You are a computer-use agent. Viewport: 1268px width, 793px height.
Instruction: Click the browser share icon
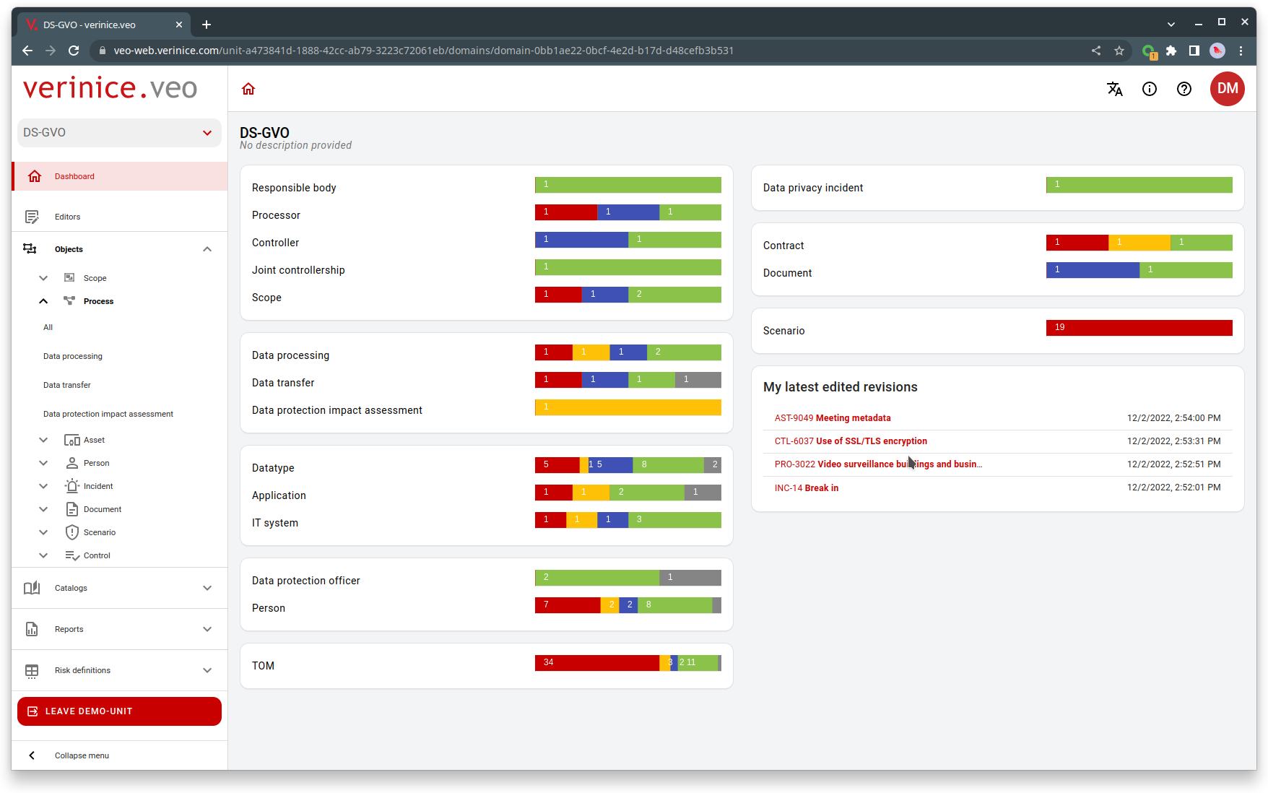(x=1096, y=51)
